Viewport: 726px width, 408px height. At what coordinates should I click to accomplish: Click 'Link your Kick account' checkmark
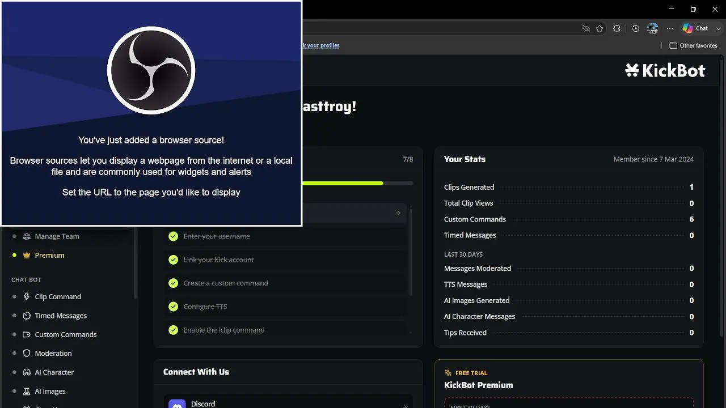coord(174,260)
